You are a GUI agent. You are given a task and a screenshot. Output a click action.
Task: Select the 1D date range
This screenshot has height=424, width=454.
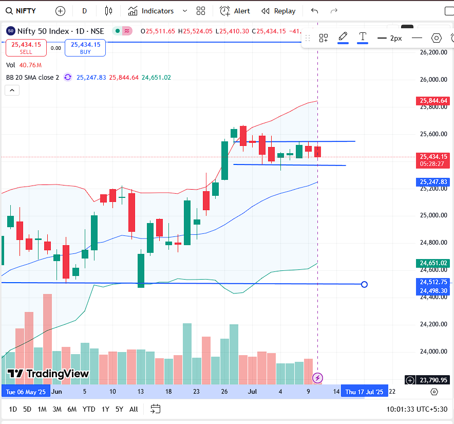click(13, 409)
